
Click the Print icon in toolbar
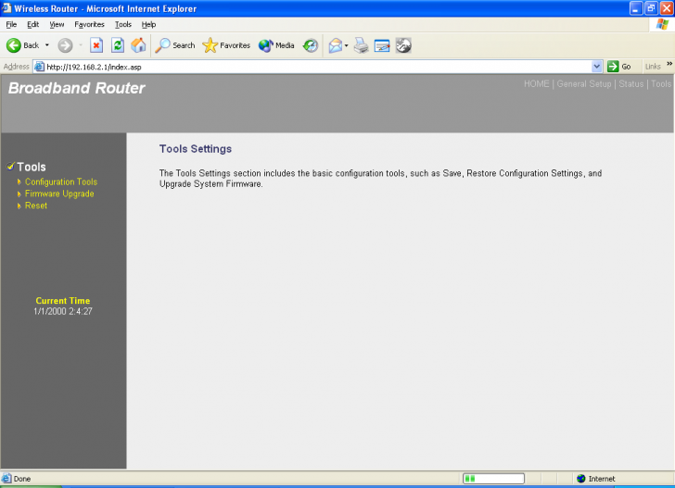pos(361,45)
